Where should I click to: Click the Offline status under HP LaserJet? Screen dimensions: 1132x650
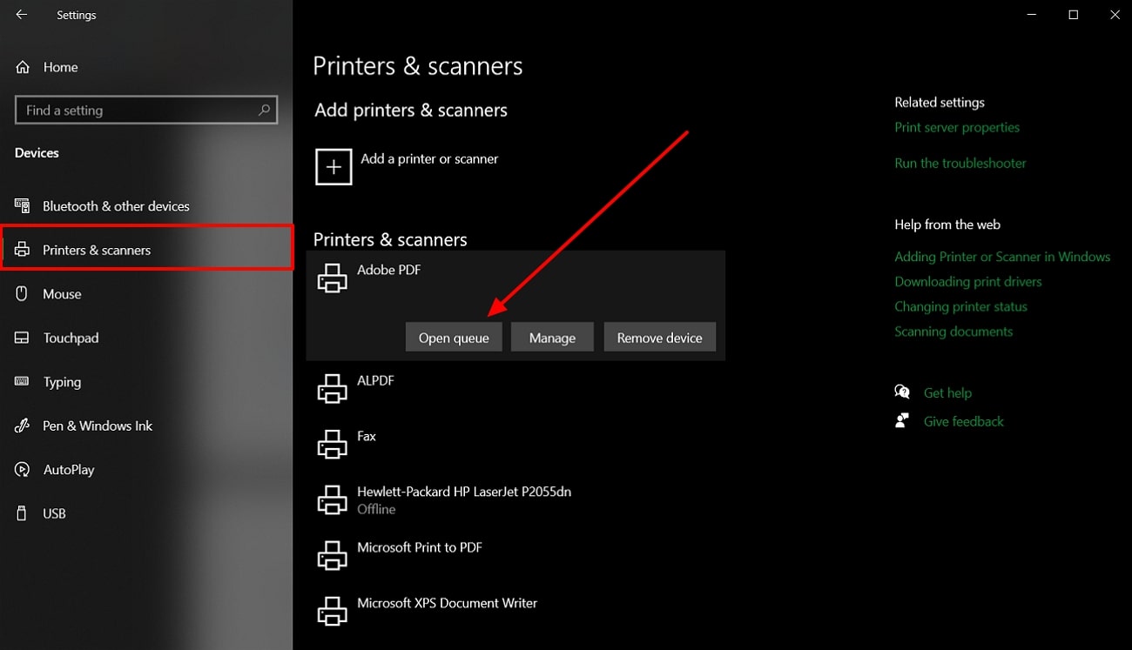point(376,509)
